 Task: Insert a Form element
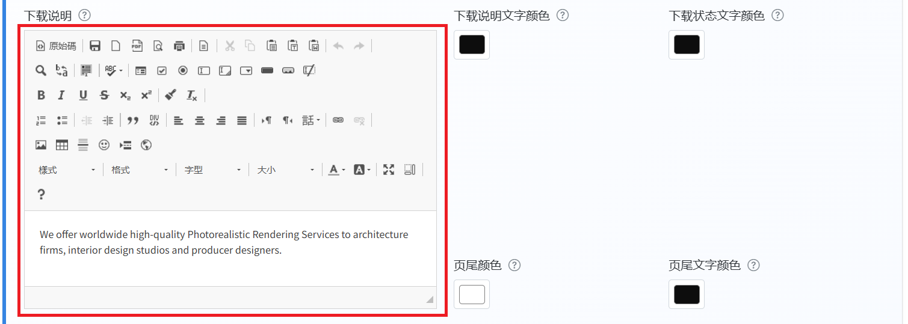pos(141,70)
